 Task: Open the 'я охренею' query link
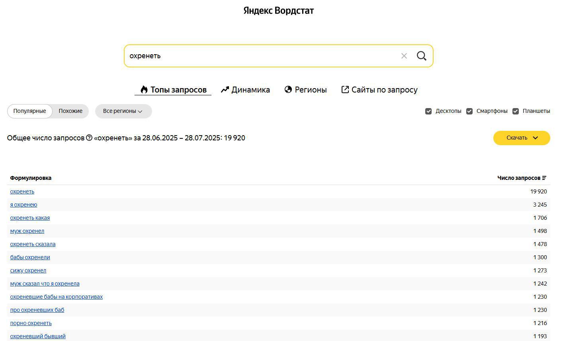click(x=23, y=205)
